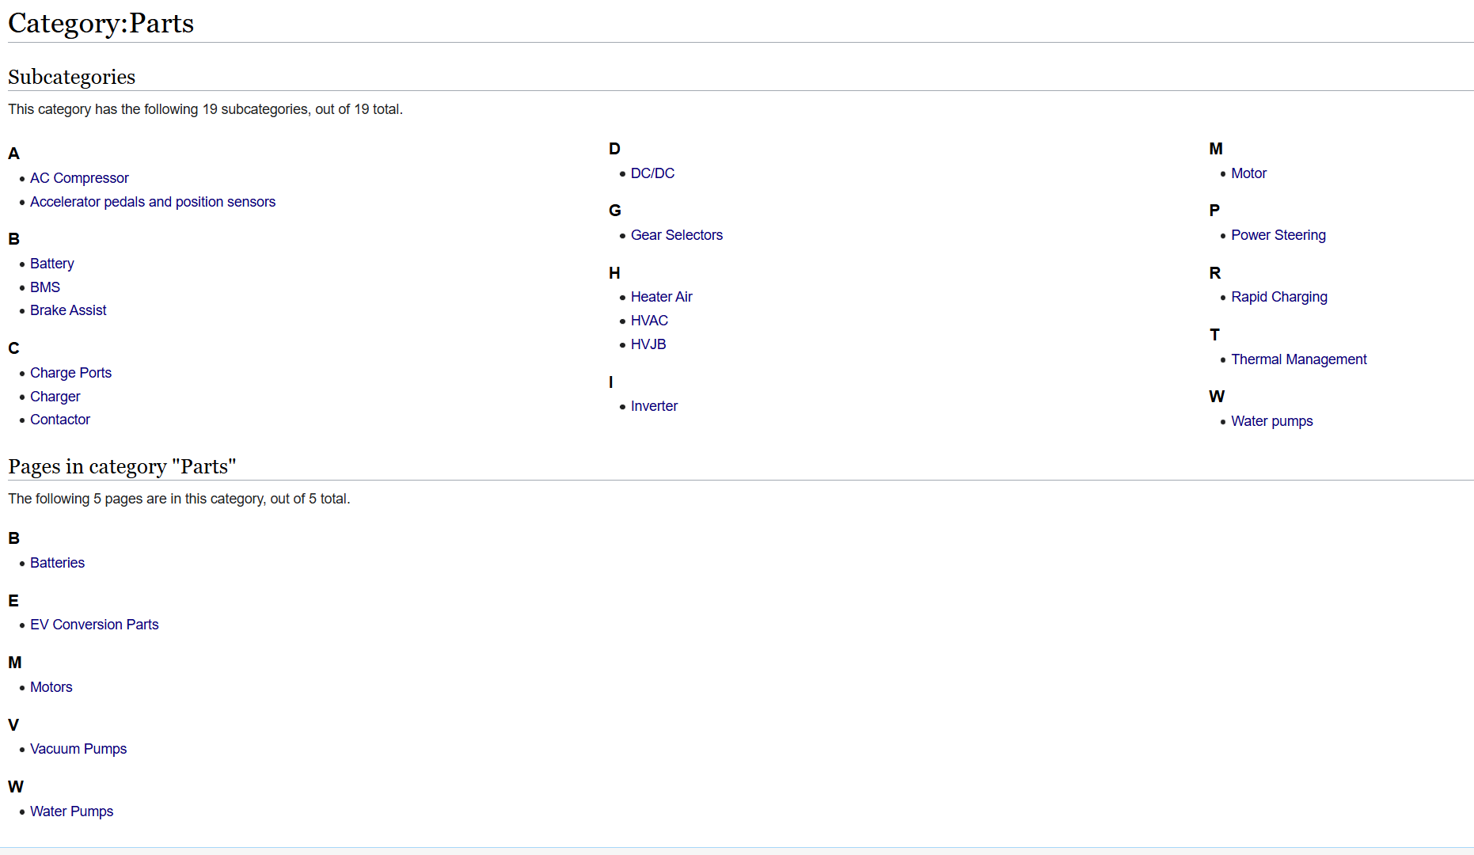The height and width of the screenshot is (855, 1474).
Task: Select the Power Steering link
Action: (x=1278, y=235)
